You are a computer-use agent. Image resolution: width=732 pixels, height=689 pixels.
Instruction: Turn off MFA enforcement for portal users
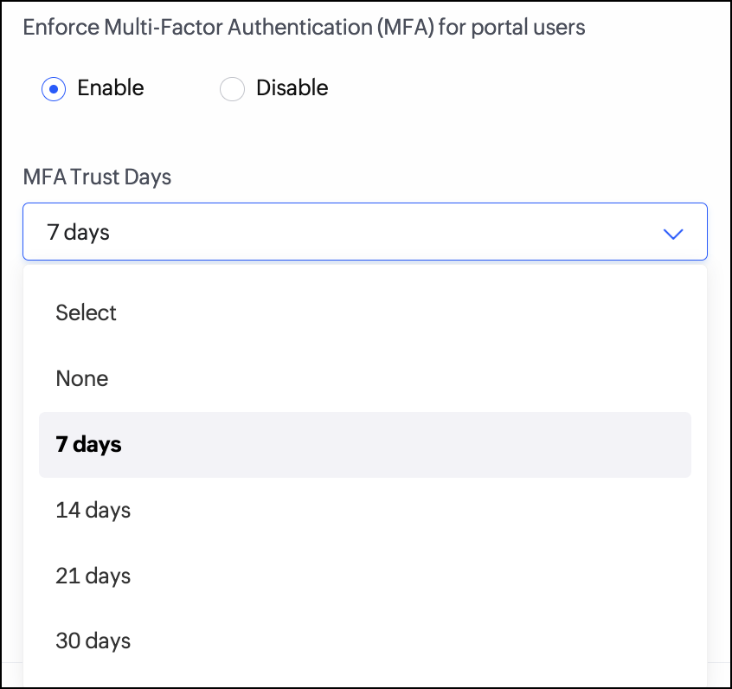tap(232, 89)
